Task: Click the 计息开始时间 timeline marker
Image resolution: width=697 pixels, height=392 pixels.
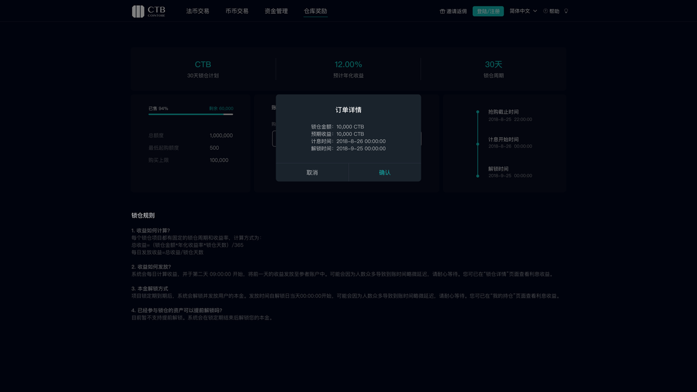Action: click(x=478, y=144)
